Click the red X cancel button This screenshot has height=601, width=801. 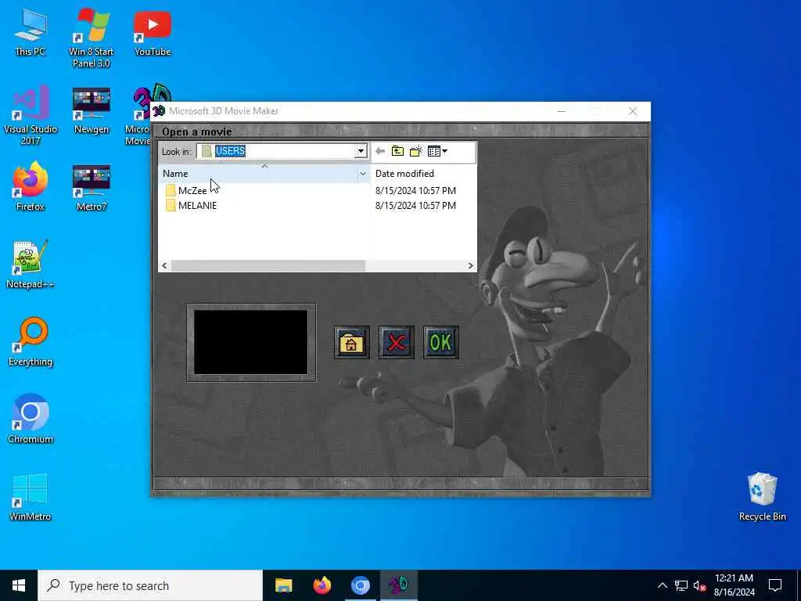[397, 343]
